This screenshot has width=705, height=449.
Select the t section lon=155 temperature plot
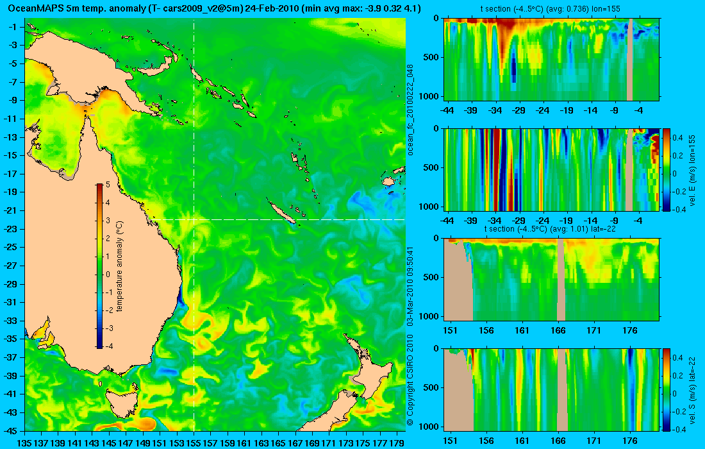(551, 60)
